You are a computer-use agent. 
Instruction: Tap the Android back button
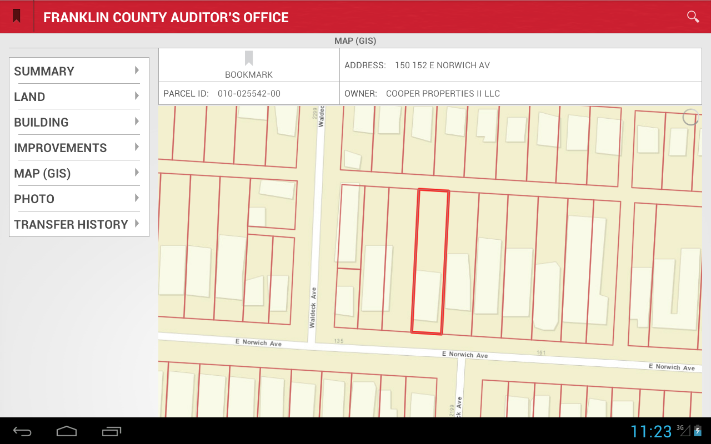(x=22, y=431)
